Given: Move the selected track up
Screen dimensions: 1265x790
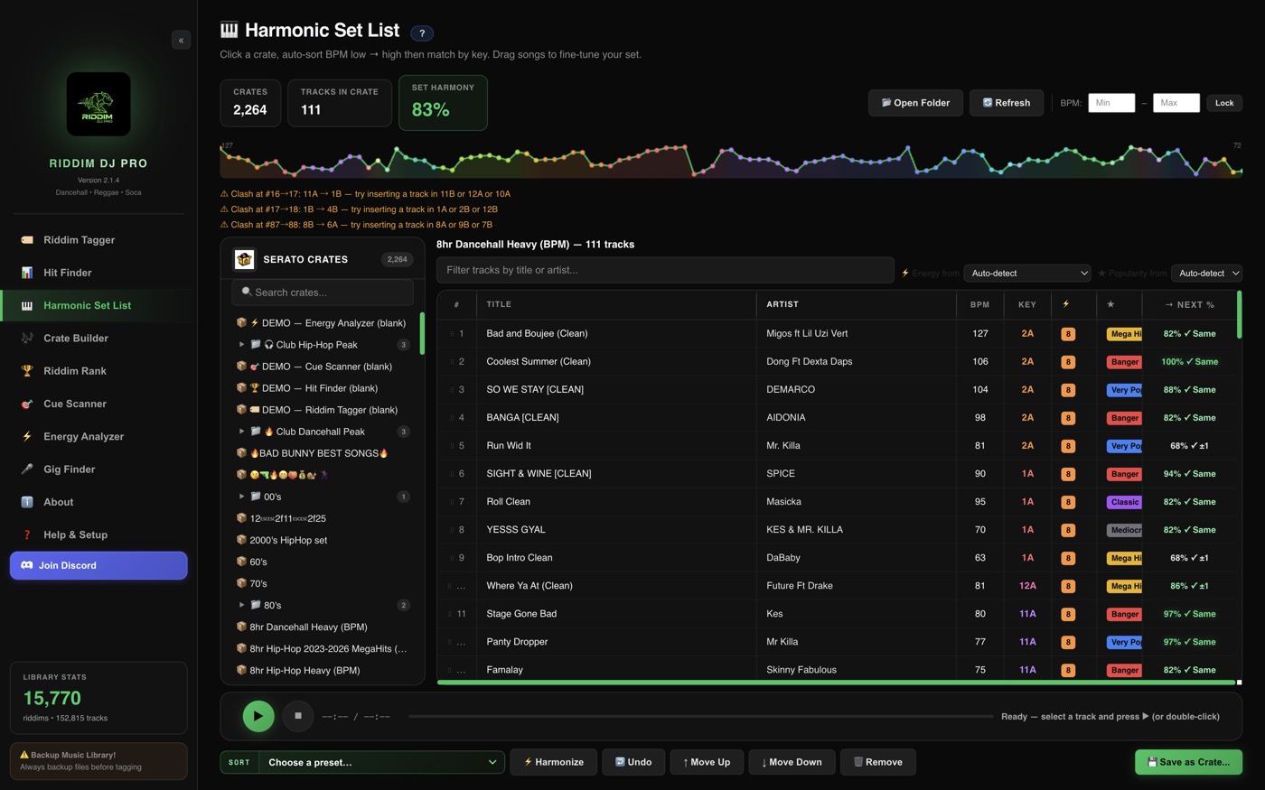Looking at the screenshot, I should [707, 762].
